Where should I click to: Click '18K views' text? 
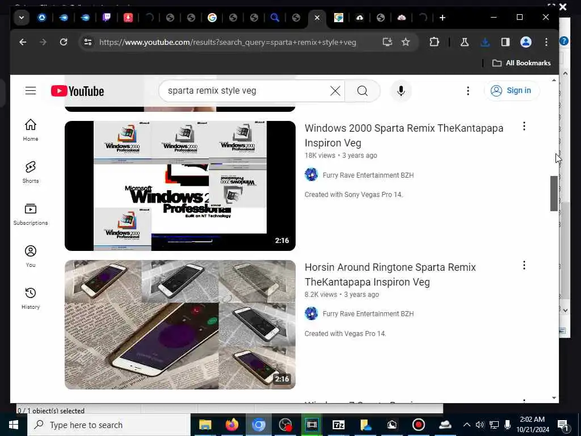pos(320,156)
